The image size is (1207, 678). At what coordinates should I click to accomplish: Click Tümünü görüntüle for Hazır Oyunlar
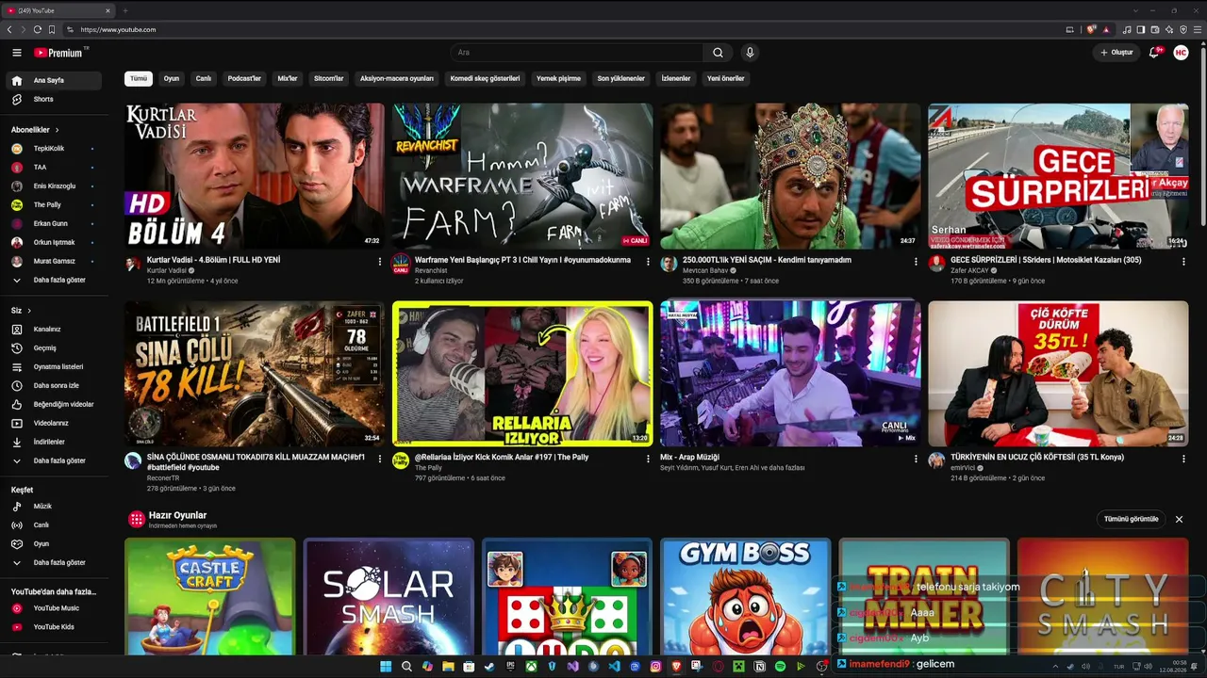[1132, 519]
